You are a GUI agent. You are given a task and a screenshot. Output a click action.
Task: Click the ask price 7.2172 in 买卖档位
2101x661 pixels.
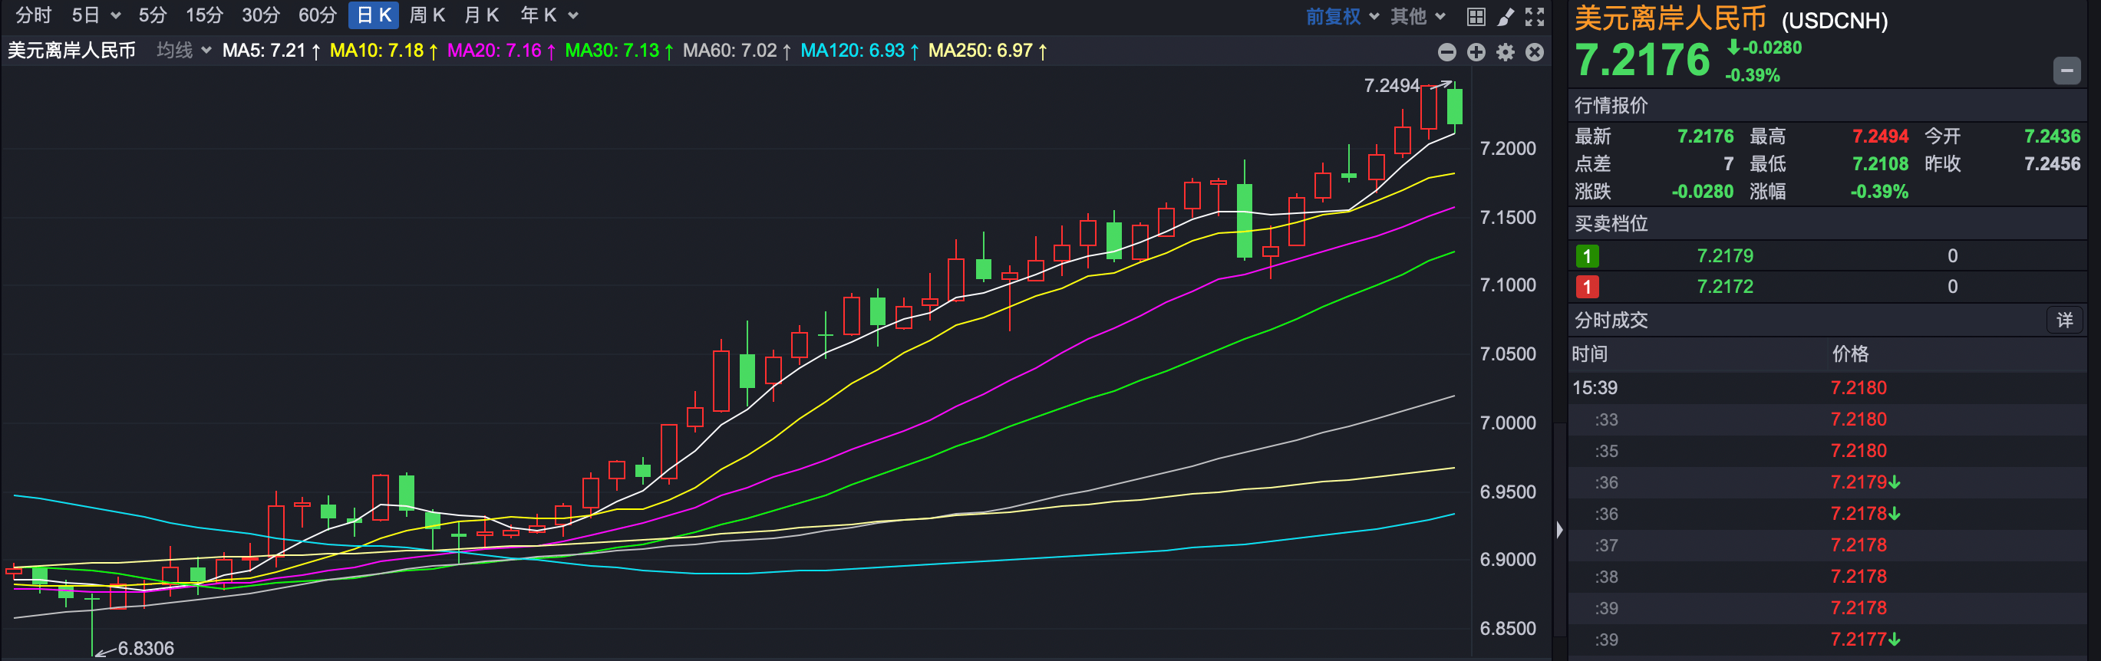1725,287
